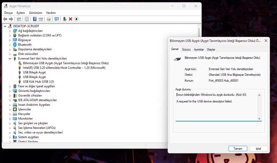Click the blue Help question mark icon

(x=35, y=19)
